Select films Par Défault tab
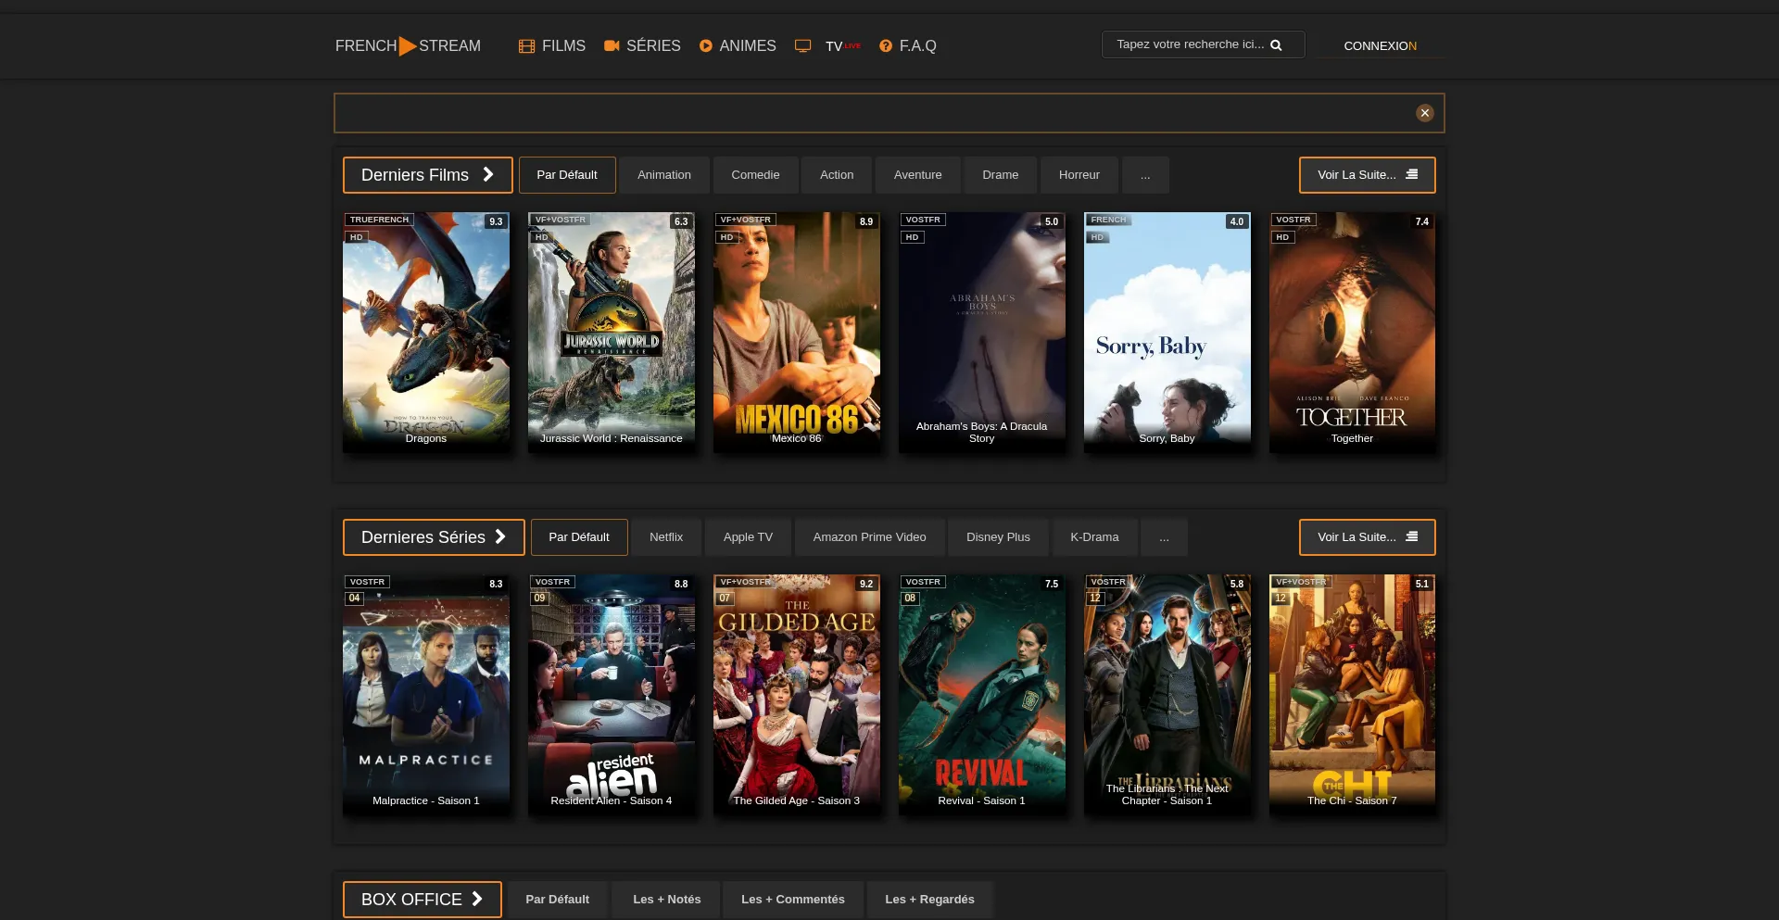Screen dimensions: 1779x920 tap(567, 175)
